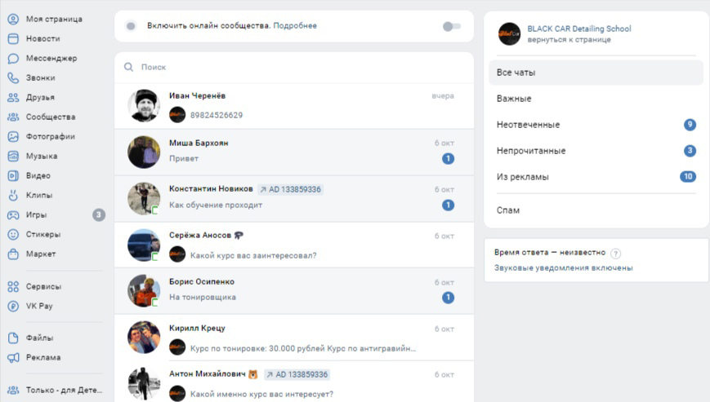Click message preview Как обучение проходит
Screen dimensions: 710x402
216,205
